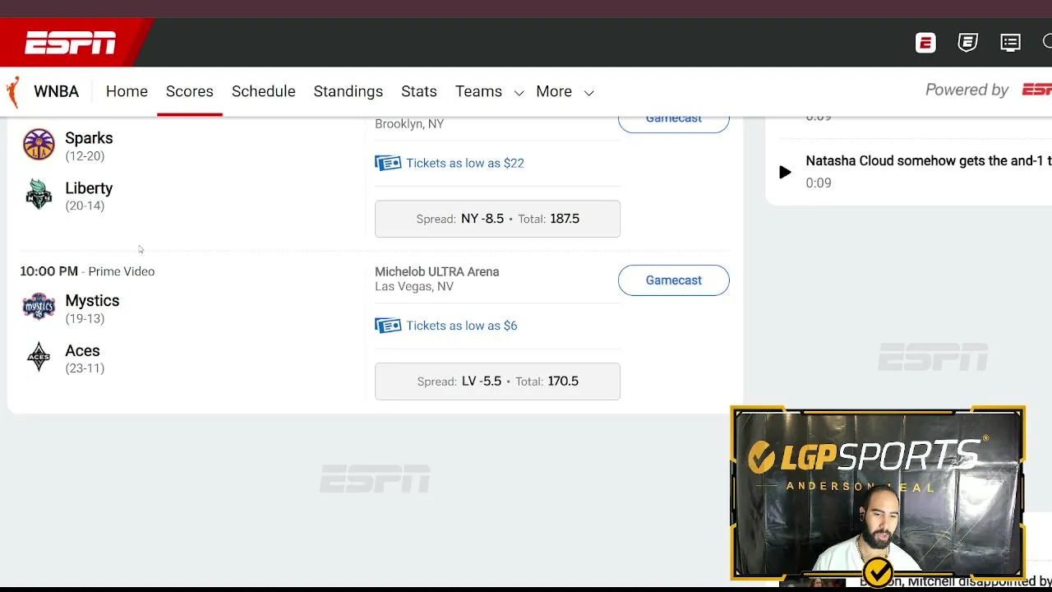Click the 0:09 duration under Natasha Cloud clip
This screenshot has height=592, width=1052.
click(x=819, y=183)
